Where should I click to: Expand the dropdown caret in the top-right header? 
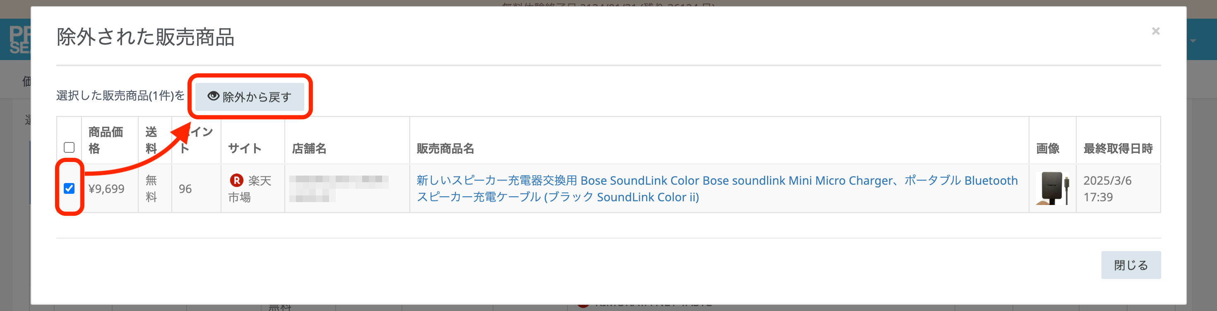coord(1193,41)
